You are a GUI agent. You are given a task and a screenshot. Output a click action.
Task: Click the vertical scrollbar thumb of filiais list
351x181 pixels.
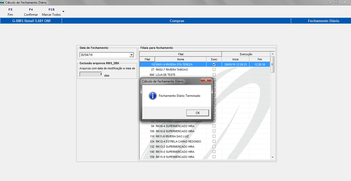(273, 64)
